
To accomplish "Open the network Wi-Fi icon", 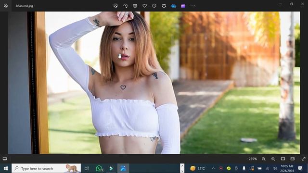I will pos(267,168).
